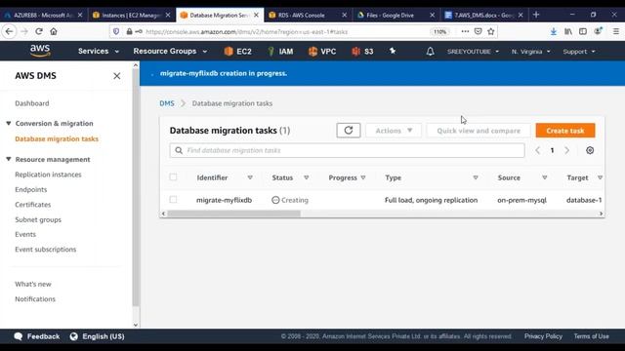Sort by Source column
The width and height of the screenshot is (625, 351).
(x=545, y=177)
